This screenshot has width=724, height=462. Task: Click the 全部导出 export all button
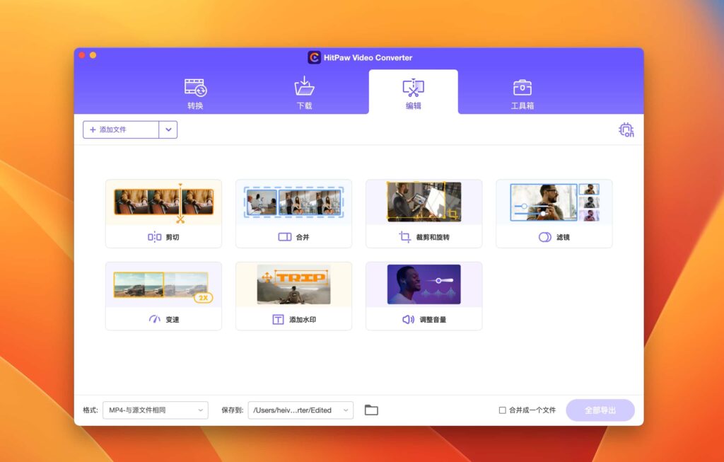[601, 410]
